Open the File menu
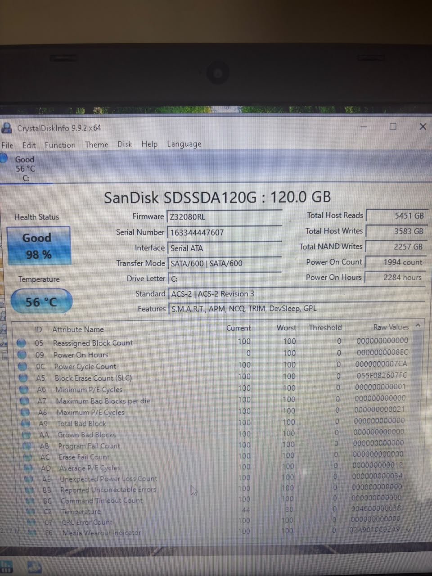This screenshot has width=432, height=576. tap(7, 145)
